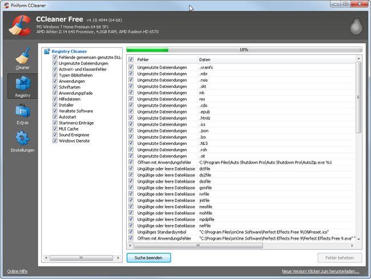371x279 pixels.
Task: Select the row with gsmfile
Action: [241, 188]
